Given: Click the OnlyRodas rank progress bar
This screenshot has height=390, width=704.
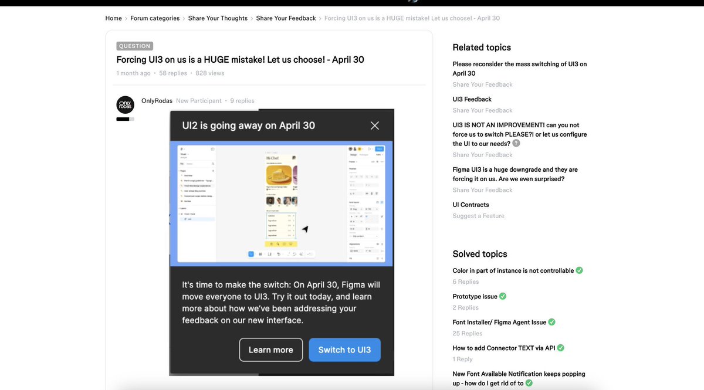Looking at the screenshot, I should [126, 119].
